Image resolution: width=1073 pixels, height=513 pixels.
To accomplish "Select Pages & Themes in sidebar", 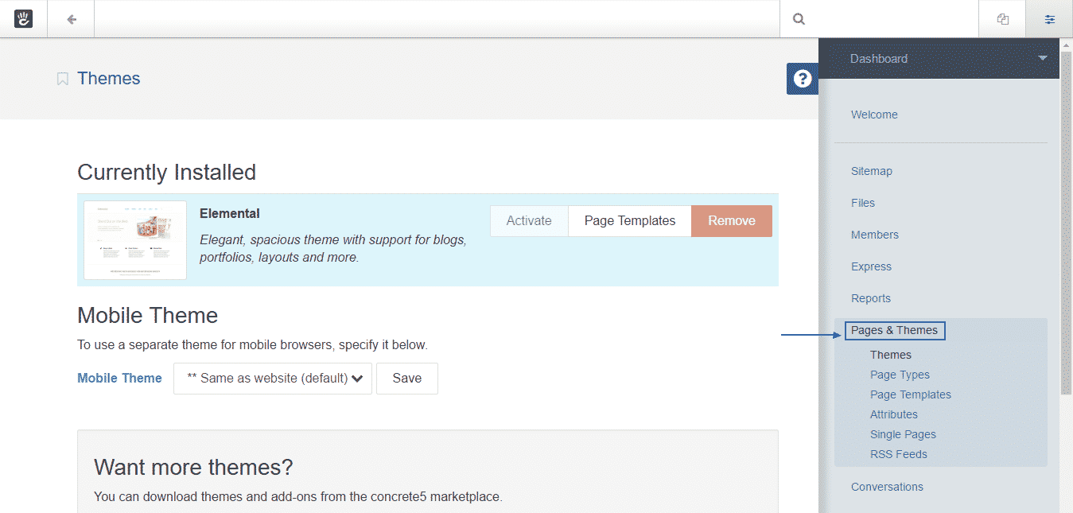I will click(894, 330).
